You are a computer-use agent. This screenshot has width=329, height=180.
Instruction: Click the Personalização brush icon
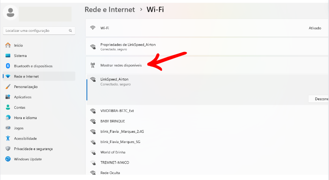point(8,86)
